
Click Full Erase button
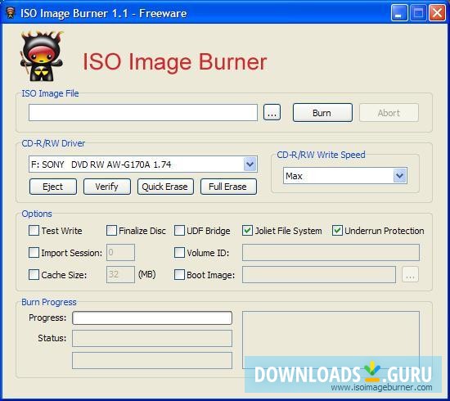[228, 187]
